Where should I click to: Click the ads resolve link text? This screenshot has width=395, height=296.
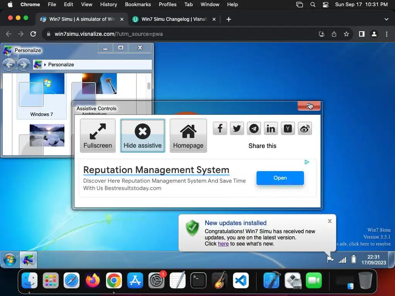click(363, 244)
